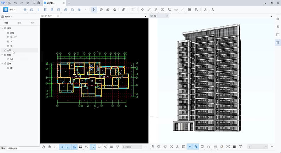This screenshot has height=153, width=281.
Task: Click the download/import arrow icon in top toolbar
Action: [206, 10]
